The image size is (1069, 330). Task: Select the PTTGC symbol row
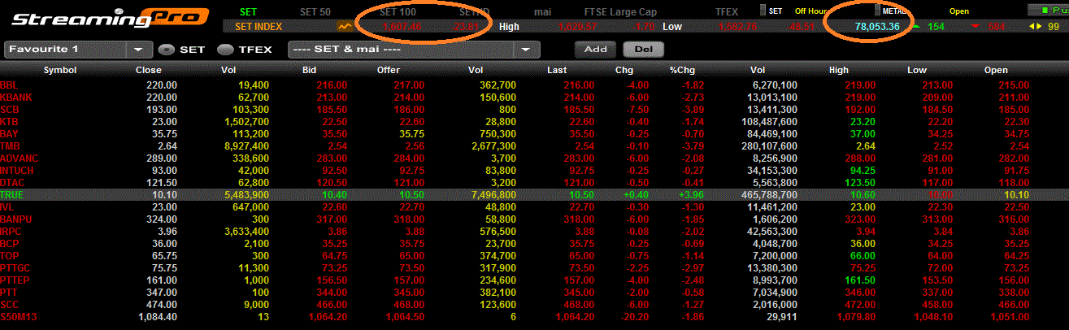click(534, 268)
